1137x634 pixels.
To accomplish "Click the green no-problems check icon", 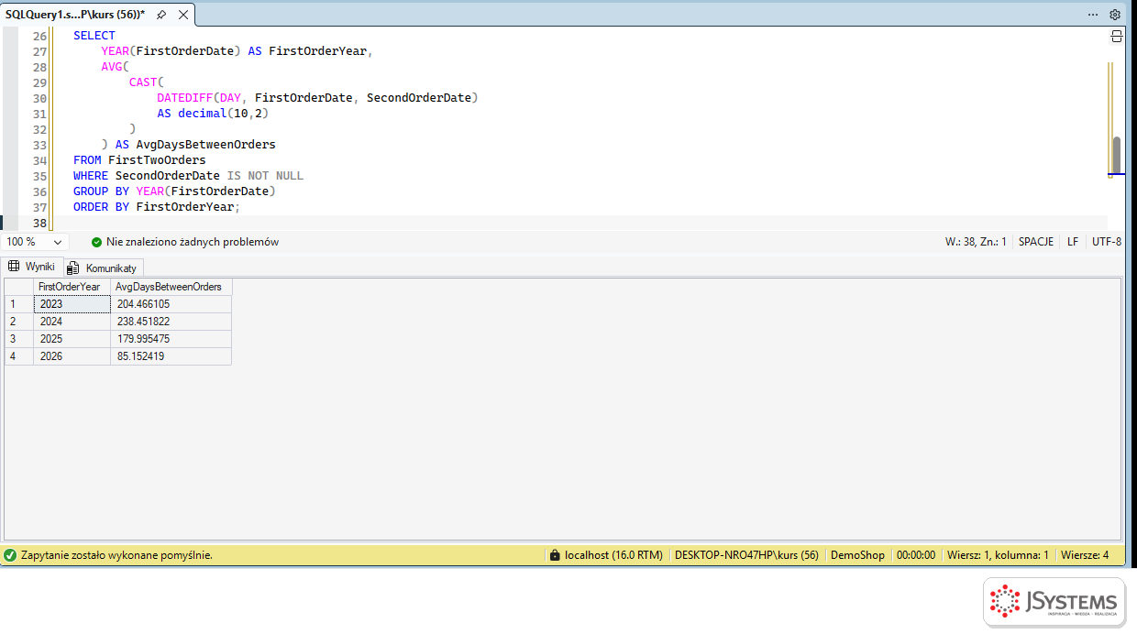I will pos(96,242).
